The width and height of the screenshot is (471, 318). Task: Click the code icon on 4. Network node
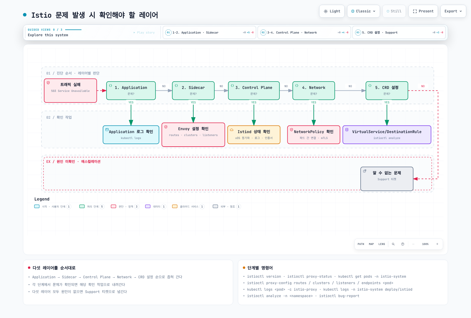pos(297,86)
